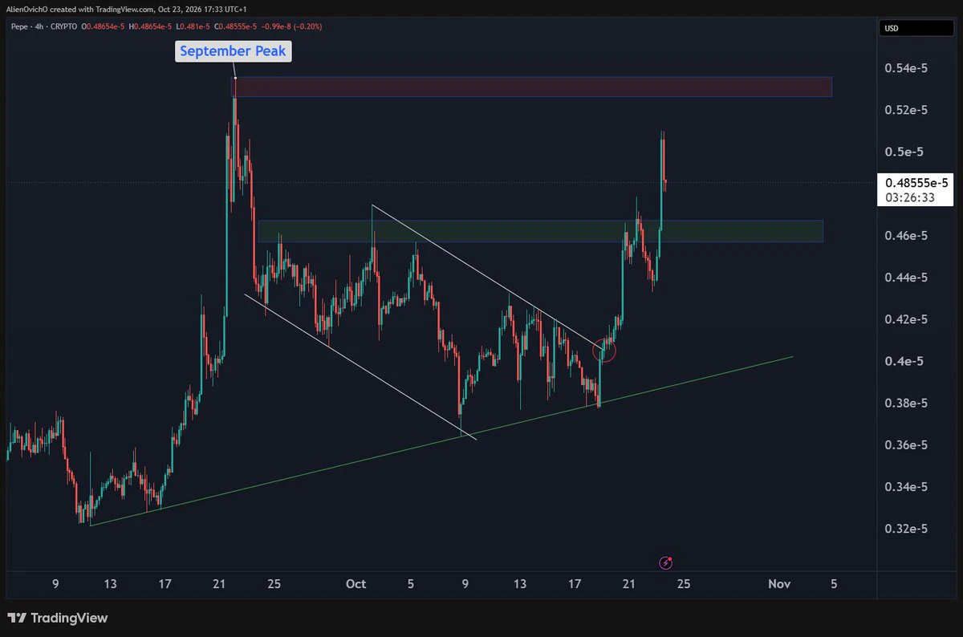The height and width of the screenshot is (637, 963).
Task: Click the lightning event icon on time axis
Action: (x=665, y=562)
